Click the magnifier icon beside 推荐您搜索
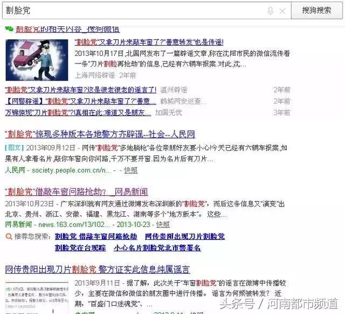The width and height of the screenshot is (345, 314). point(9,237)
